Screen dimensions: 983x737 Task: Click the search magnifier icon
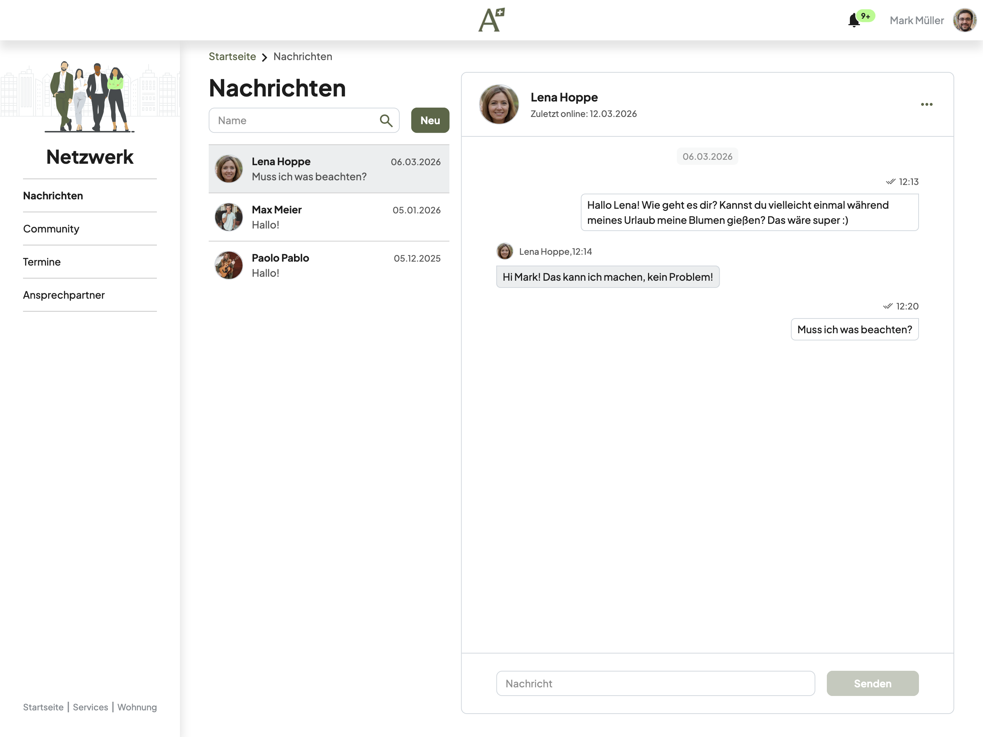[386, 121]
